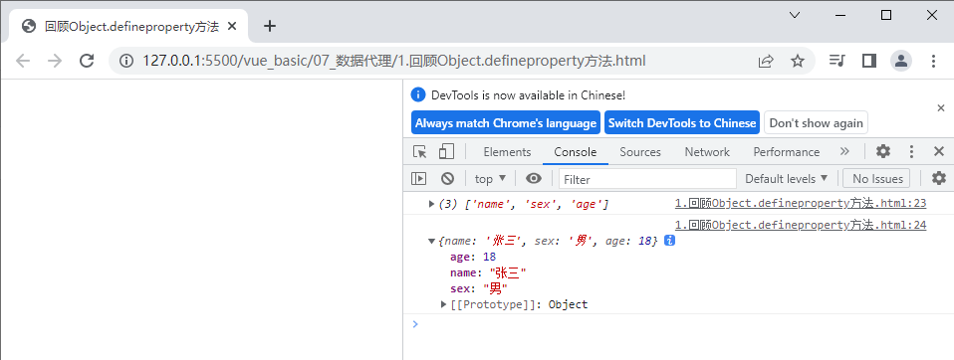
Task: Open the Network tab
Action: tap(707, 152)
